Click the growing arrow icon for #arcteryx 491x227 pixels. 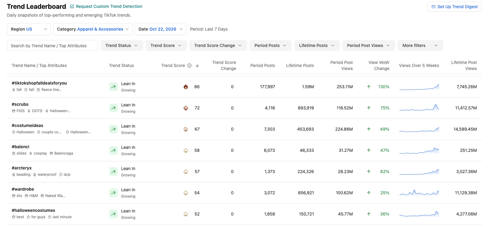[x=113, y=172]
